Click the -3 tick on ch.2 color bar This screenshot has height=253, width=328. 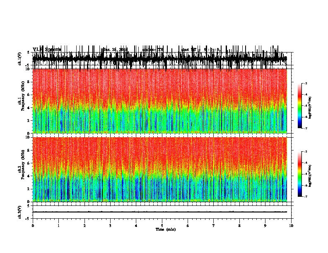click(305, 152)
